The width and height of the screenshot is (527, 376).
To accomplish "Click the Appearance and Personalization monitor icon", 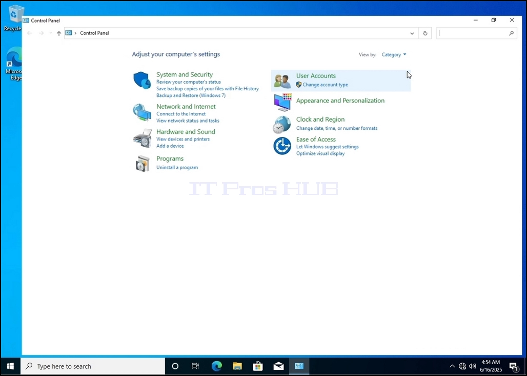I will [282, 102].
